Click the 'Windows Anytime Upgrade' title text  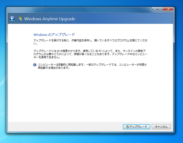coord(50,19)
